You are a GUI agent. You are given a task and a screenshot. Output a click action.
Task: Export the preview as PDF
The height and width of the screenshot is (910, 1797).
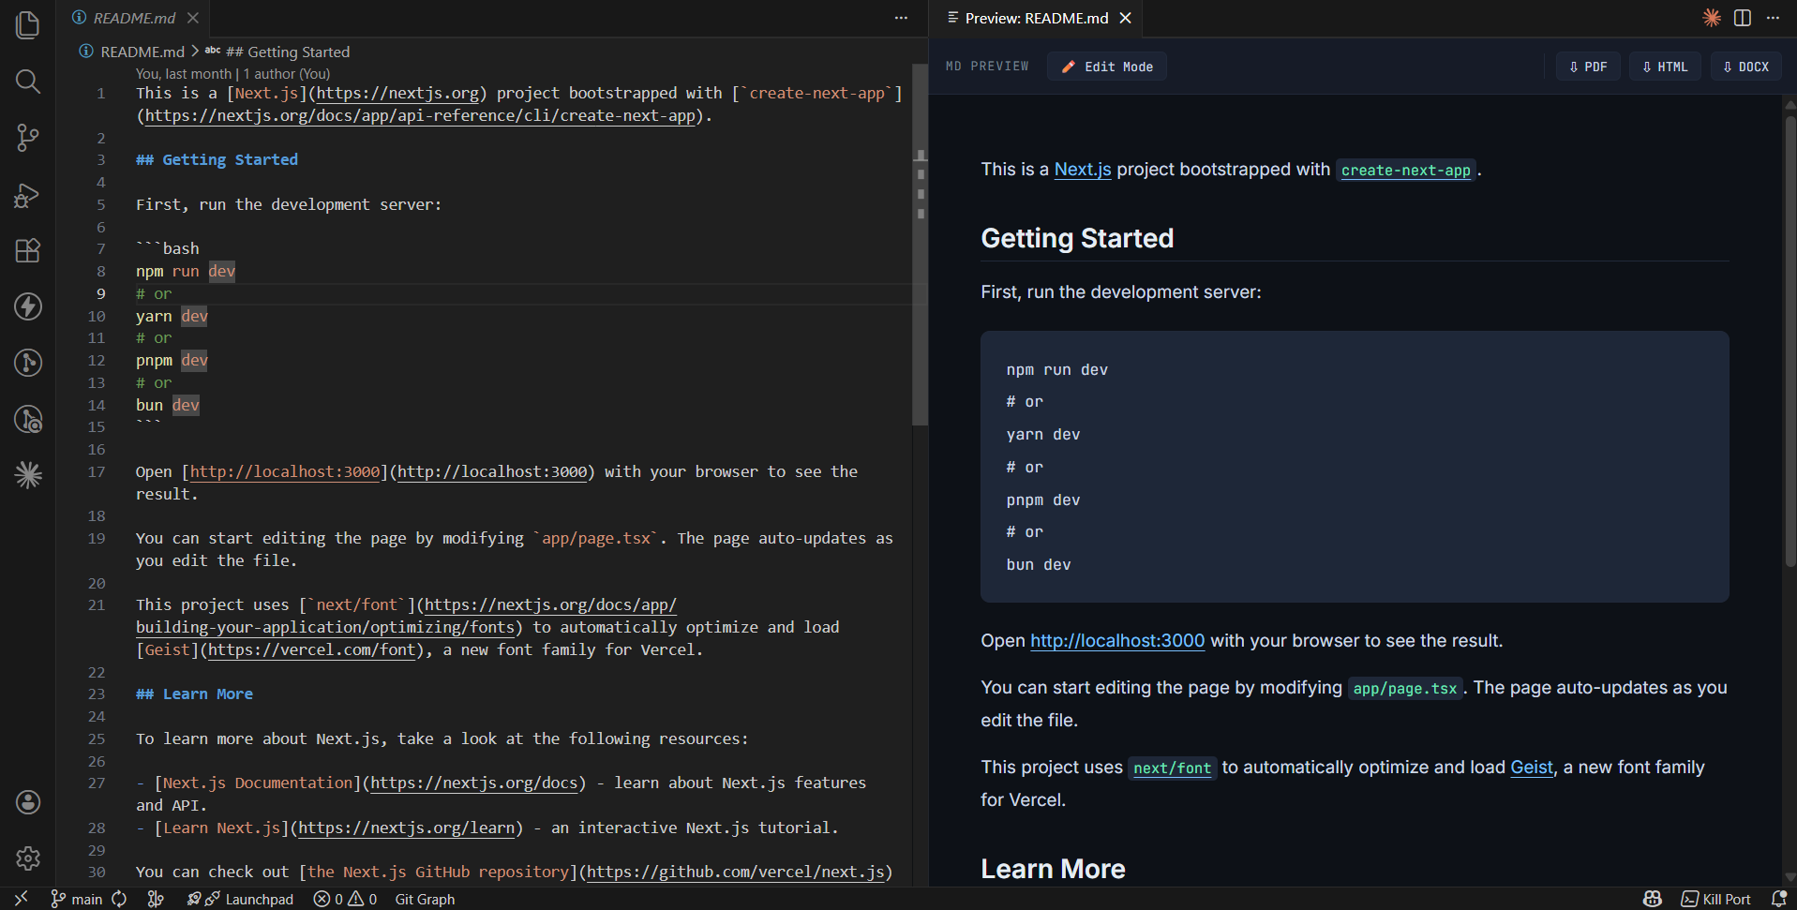(1587, 66)
